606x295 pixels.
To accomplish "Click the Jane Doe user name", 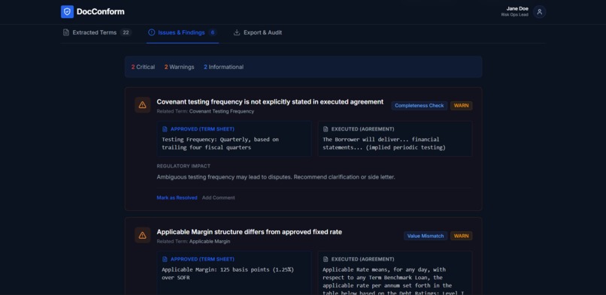I will tap(517, 9).
